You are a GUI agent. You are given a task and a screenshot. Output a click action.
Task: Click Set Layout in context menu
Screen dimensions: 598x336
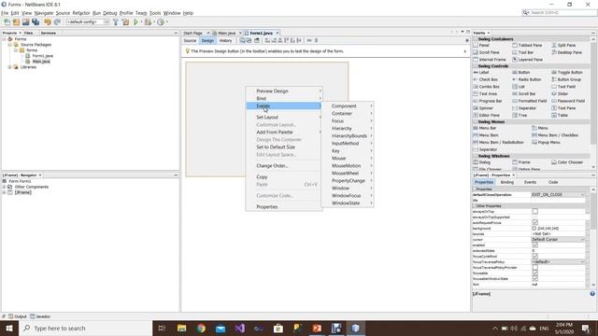pyautogui.click(x=284, y=118)
